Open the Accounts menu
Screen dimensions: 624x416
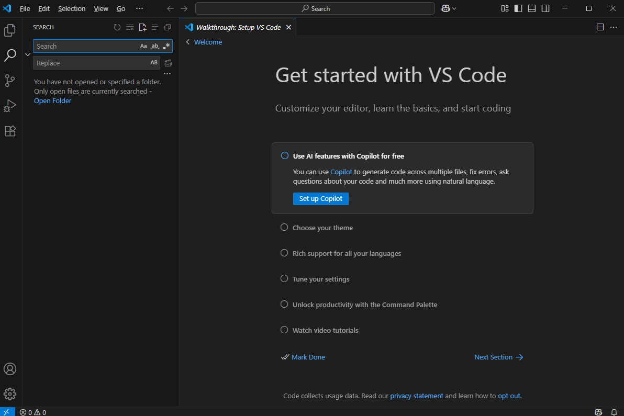(10, 369)
